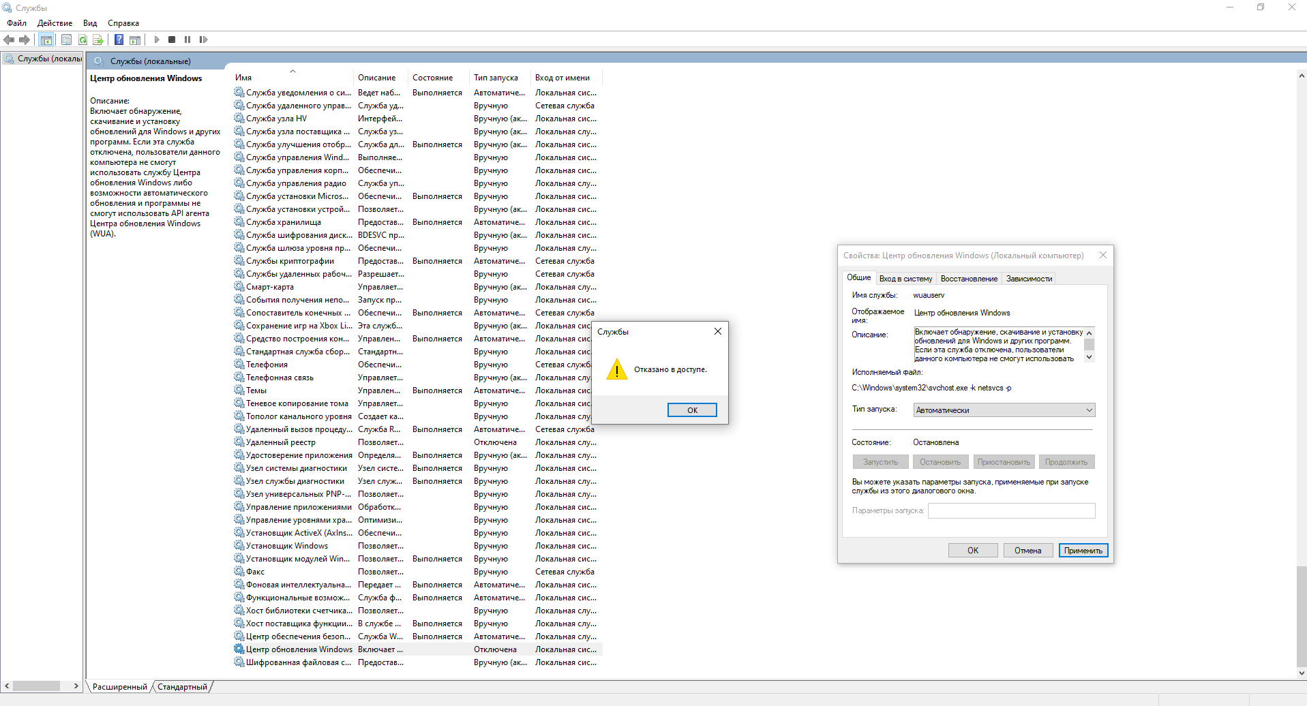Viewport: 1307px width, 706px height.
Task: Switch to the Стандартный view tab
Action: pyautogui.click(x=183, y=687)
